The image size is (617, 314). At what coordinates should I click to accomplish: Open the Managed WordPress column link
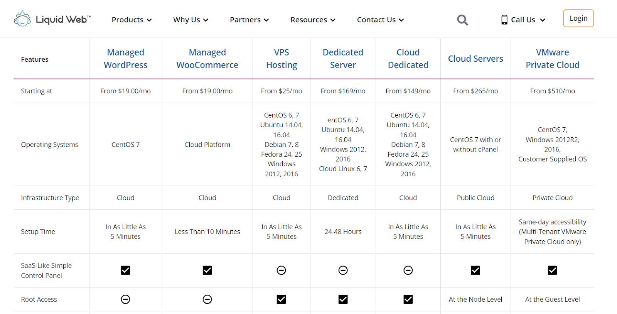(126, 59)
